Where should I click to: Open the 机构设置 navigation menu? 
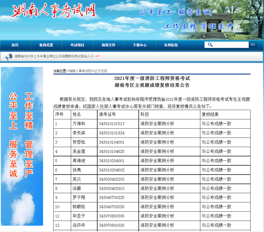46,45
